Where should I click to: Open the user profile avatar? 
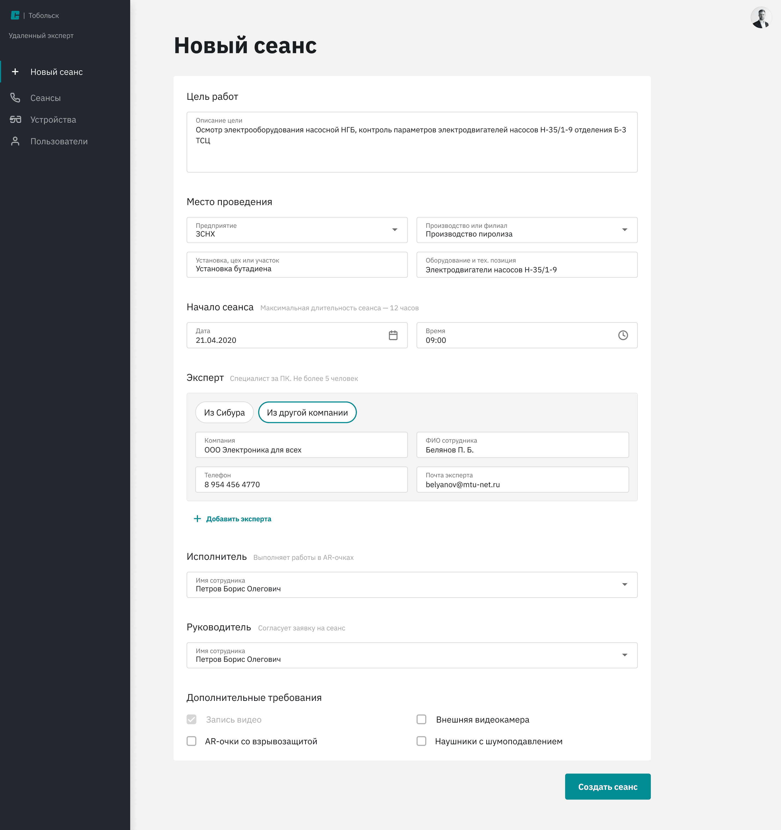761,18
